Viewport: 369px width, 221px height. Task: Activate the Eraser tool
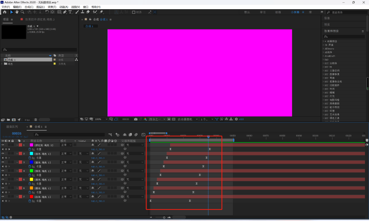coord(88,12)
